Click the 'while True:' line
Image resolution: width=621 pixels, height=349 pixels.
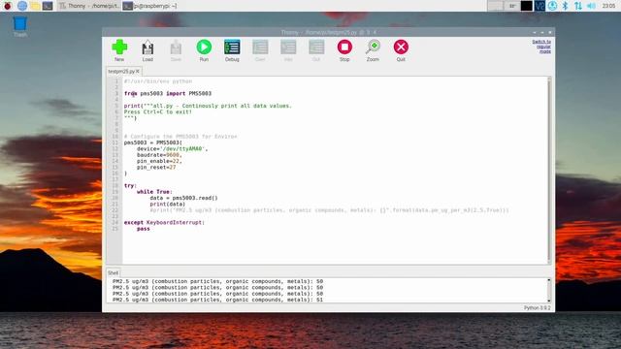click(154, 192)
